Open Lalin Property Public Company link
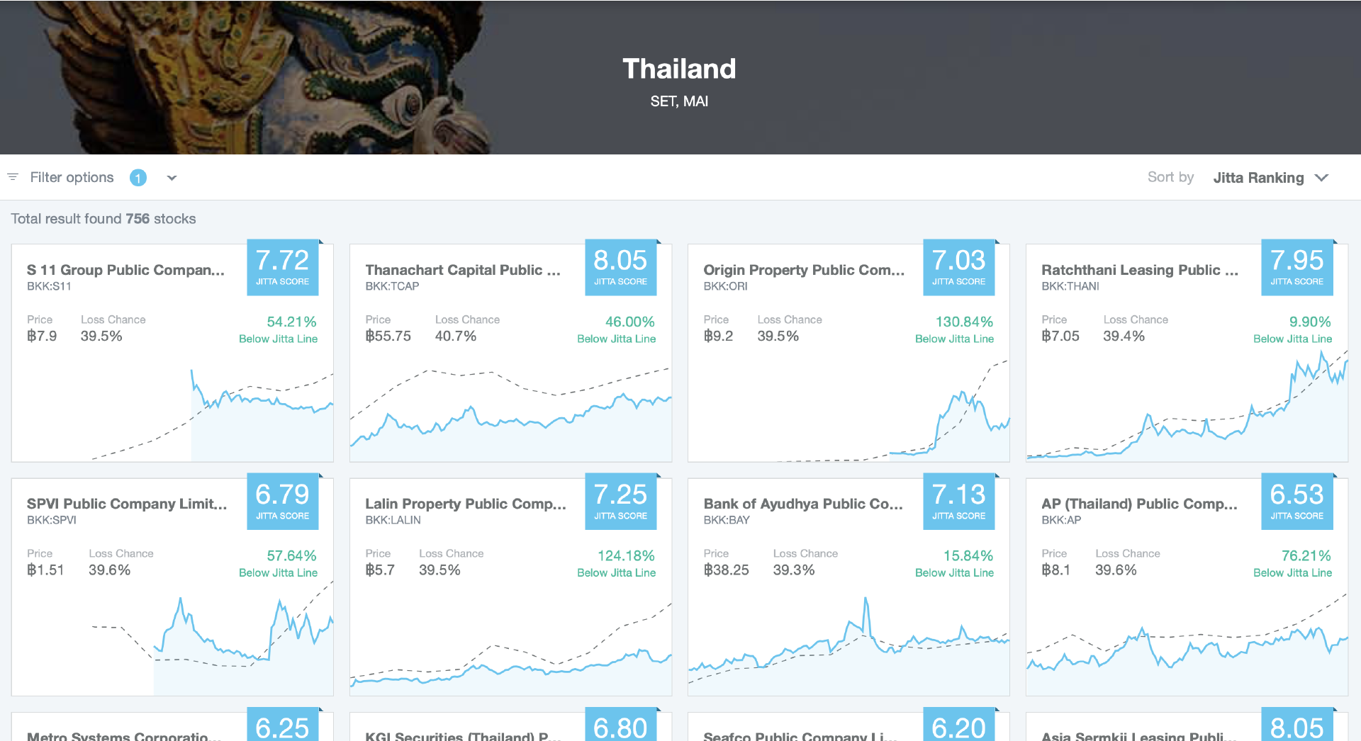Screen dimensions: 1361x741 pyautogui.click(x=466, y=504)
